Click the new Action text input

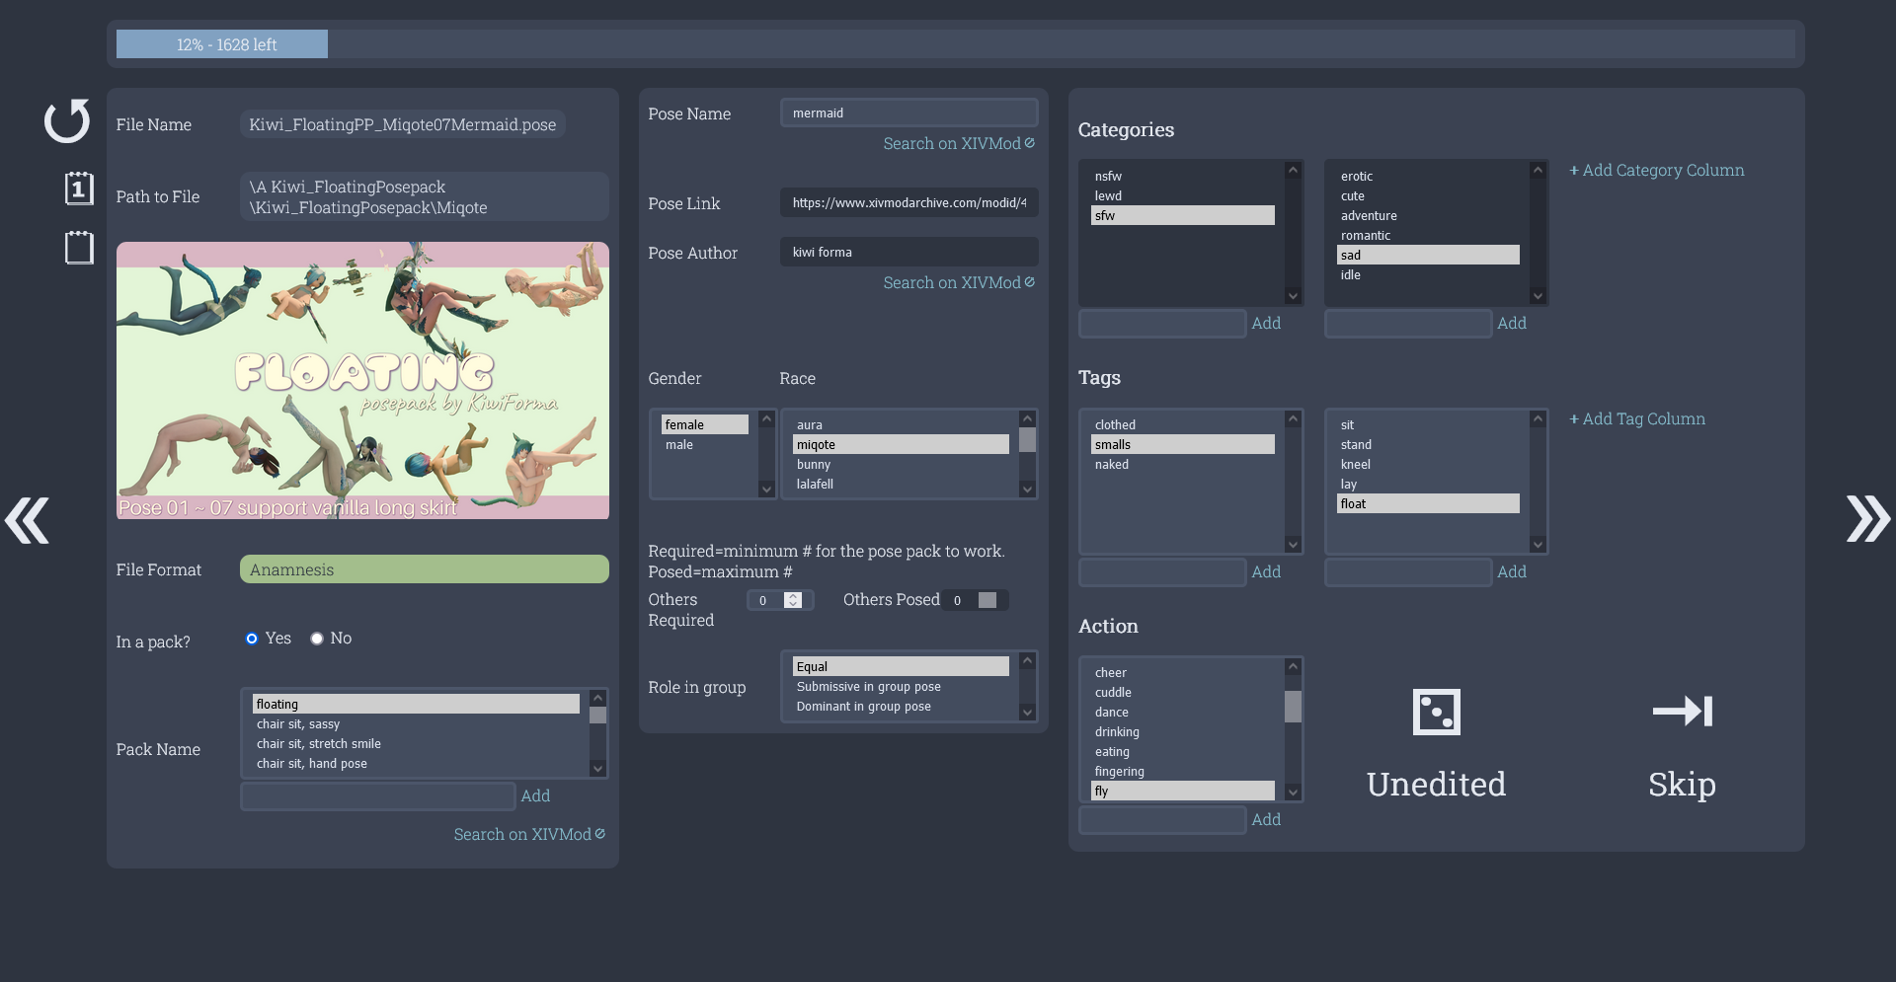pos(1162,820)
